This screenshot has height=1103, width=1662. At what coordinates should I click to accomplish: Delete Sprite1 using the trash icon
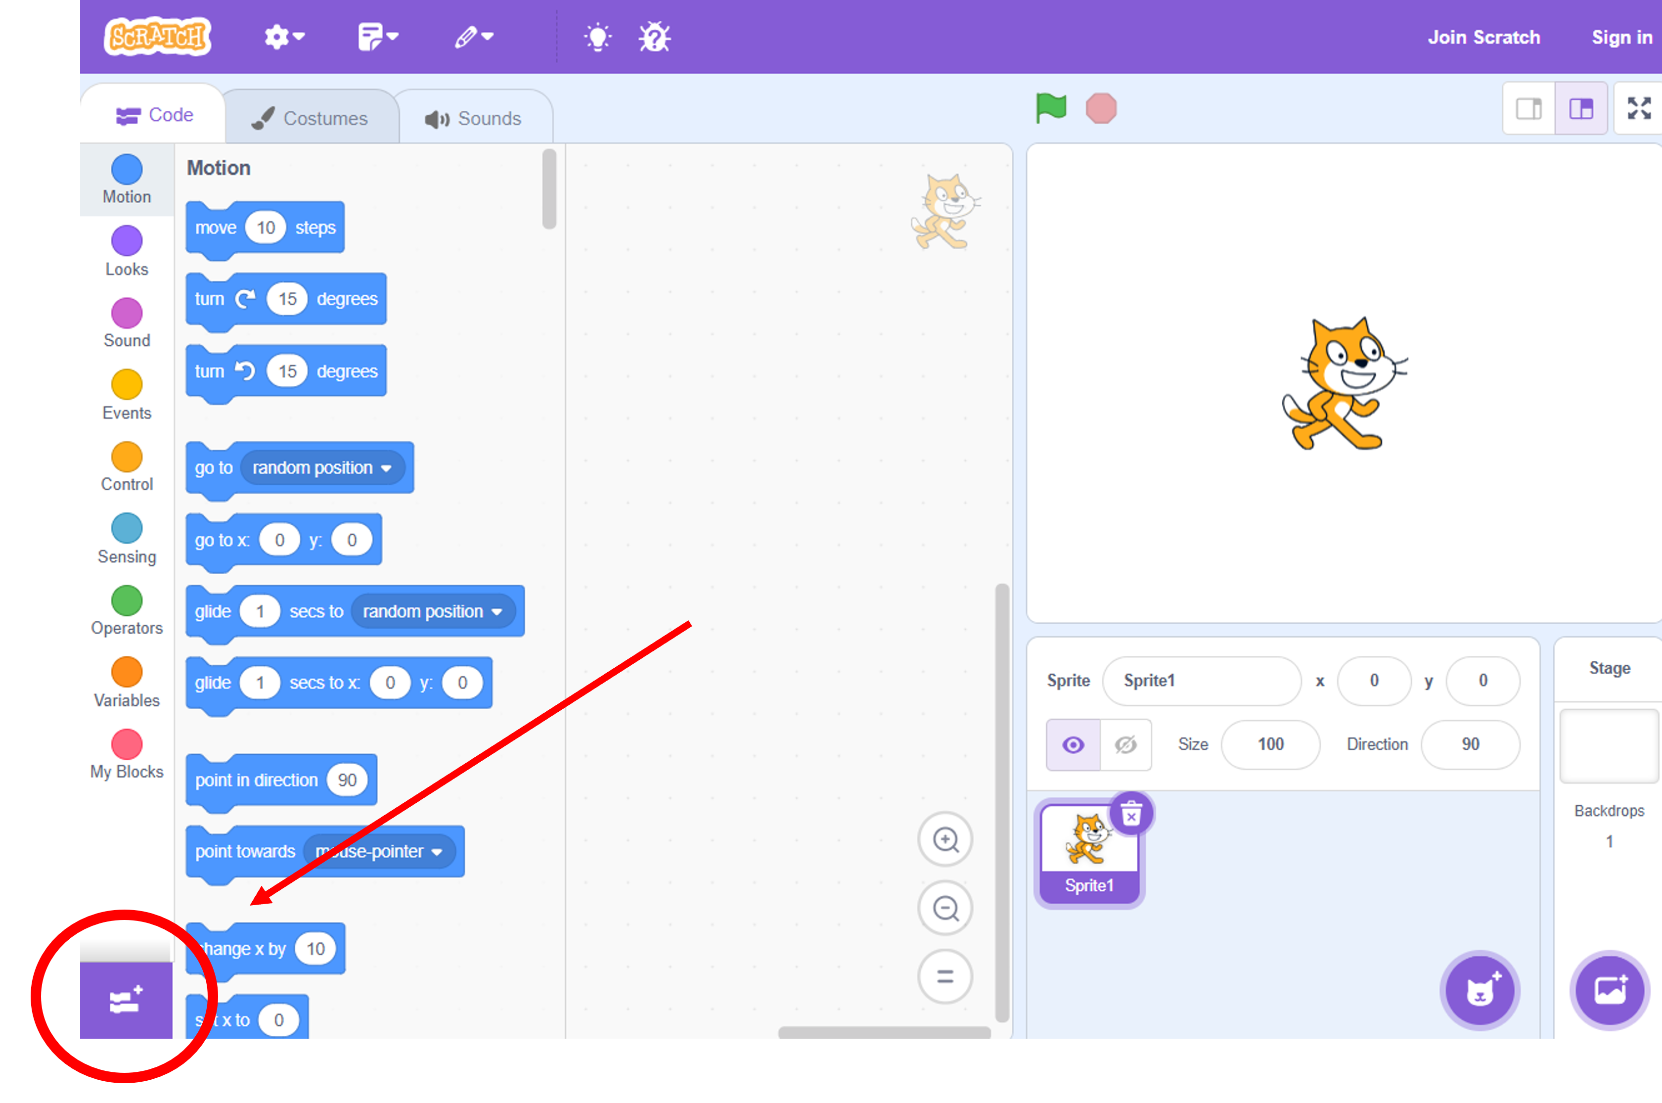coord(1131,815)
